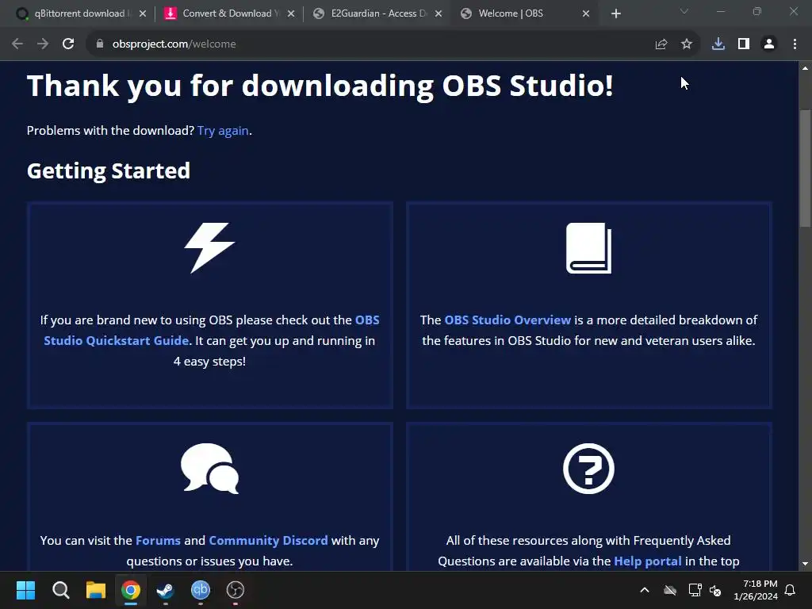Reload the OBS welcome page
The image size is (812, 609).
[x=68, y=44]
